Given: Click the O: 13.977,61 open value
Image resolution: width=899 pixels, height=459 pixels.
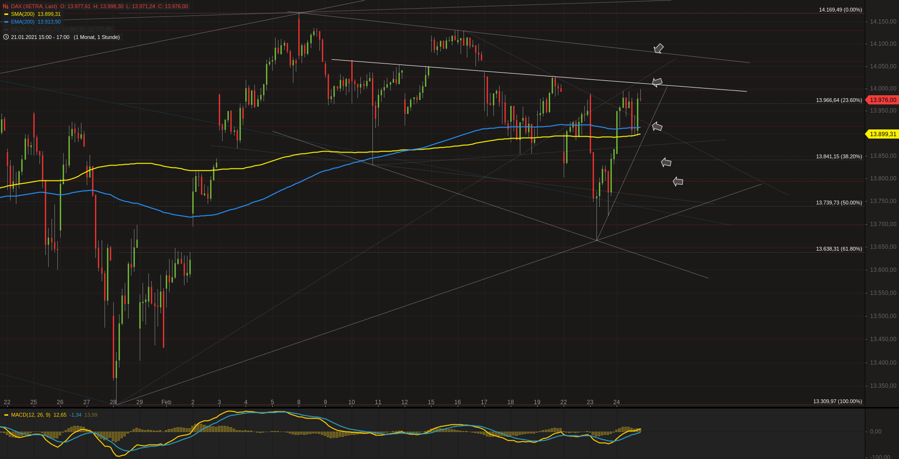Looking at the screenshot, I should coord(75,6).
